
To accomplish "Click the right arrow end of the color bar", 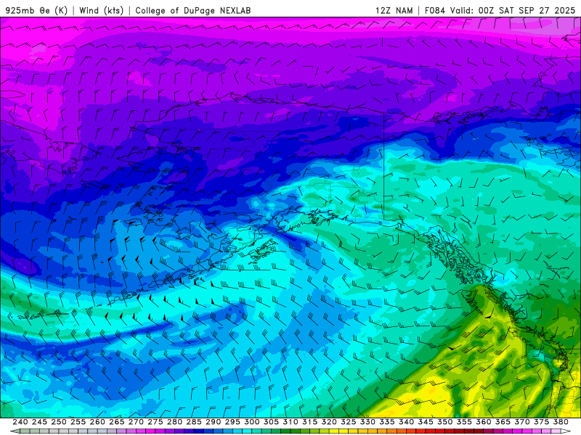I will (x=566, y=431).
